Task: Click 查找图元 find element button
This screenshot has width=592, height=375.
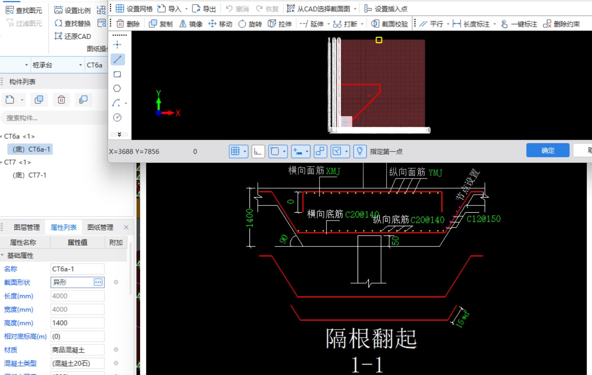Action: [x=24, y=10]
